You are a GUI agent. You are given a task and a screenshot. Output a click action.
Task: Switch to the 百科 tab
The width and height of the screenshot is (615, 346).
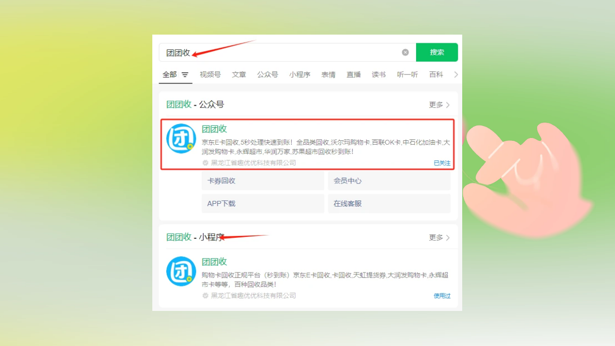436,74
